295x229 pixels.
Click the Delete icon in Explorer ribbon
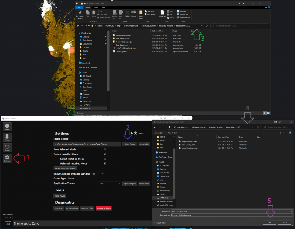pyautogui.click(x=127, y=13)
